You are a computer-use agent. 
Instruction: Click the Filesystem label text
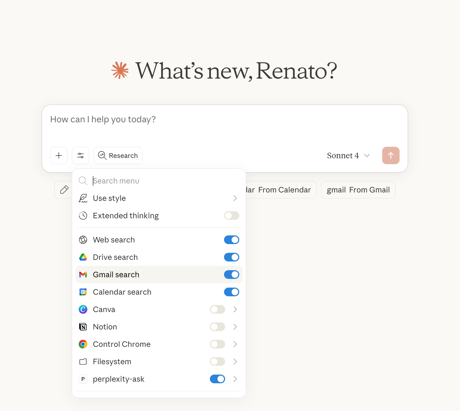pos(112,362)
